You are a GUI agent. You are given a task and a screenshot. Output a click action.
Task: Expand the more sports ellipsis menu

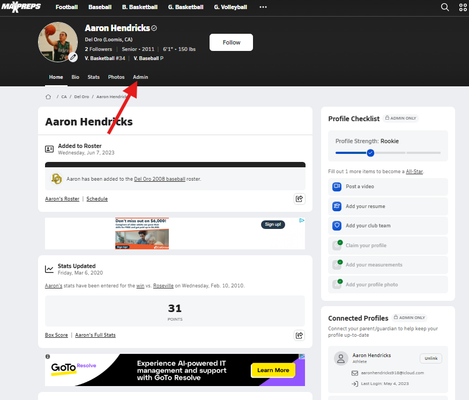click(x=263, y=7)
